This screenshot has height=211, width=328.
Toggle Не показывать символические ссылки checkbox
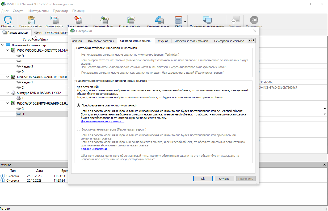tap(78, 55)
